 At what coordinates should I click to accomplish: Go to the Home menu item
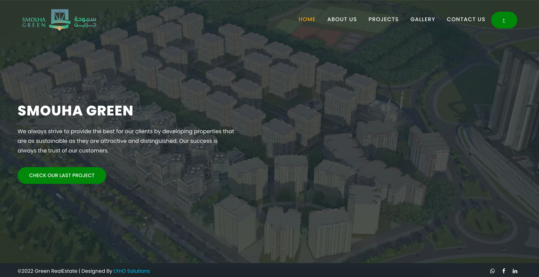point(307,19)
